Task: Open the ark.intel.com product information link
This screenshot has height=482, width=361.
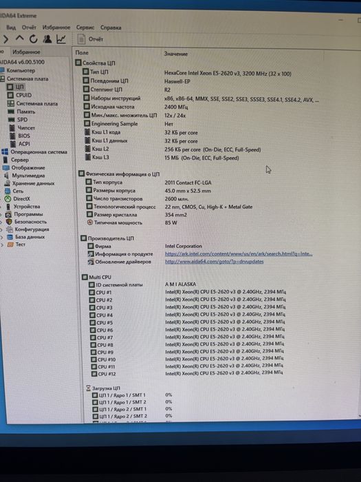Action: pyautogui.click(x=239, y=254)
